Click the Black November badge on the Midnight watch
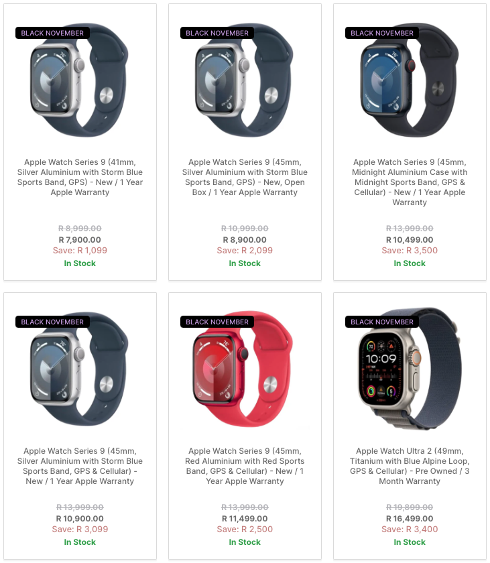The image size is (490, 563). click(x=382, y=33)
